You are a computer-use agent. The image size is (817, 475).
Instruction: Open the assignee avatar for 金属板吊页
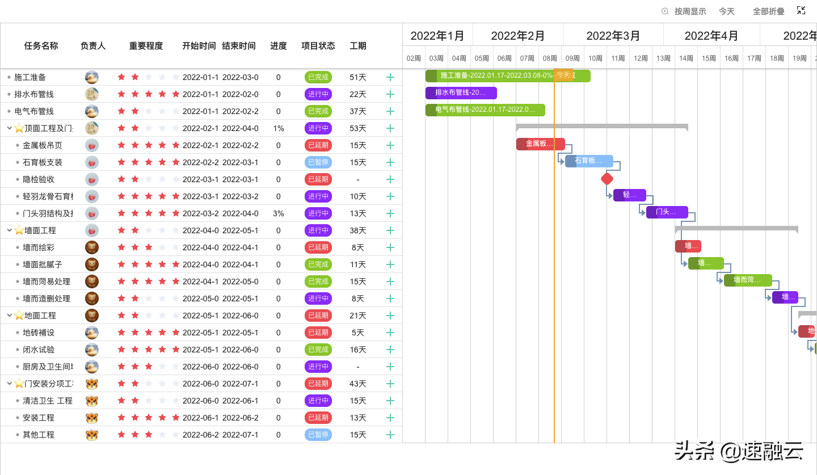[x=92, y=145]
